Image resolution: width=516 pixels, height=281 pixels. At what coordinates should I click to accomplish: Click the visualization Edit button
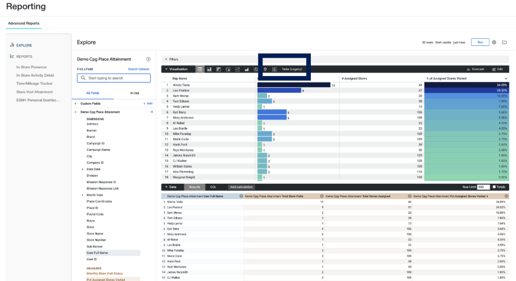pos(497,69)
